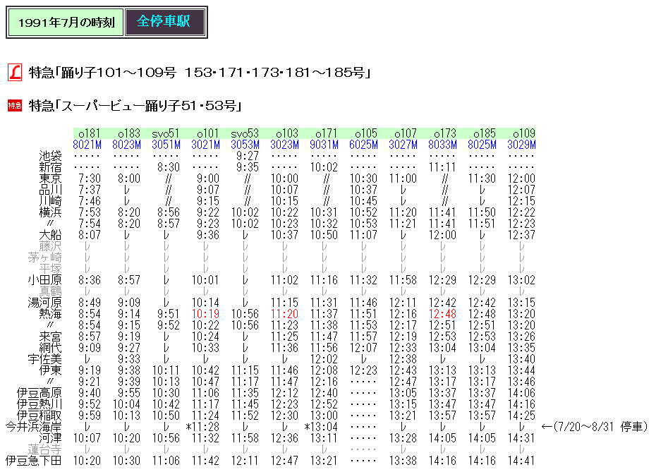This screenshot has height=472, width=656.
Task: Click the o181 column header
Action: coord(90,133)
